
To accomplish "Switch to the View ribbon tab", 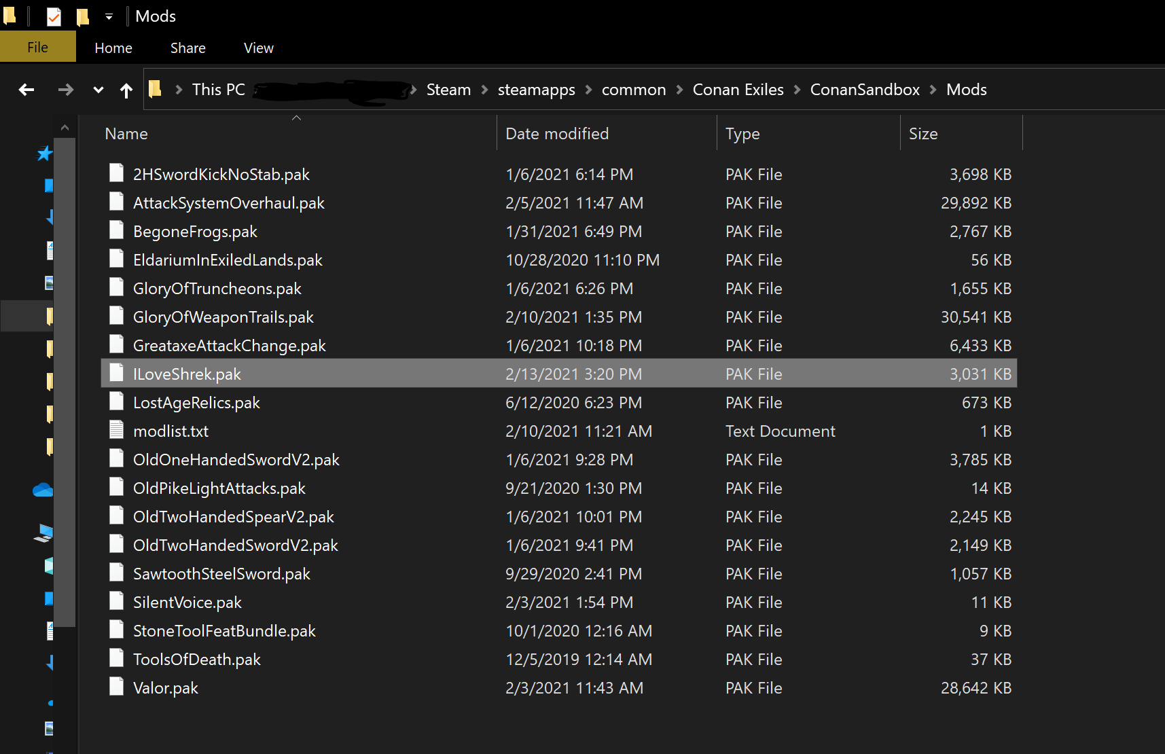I will point(258,48).
